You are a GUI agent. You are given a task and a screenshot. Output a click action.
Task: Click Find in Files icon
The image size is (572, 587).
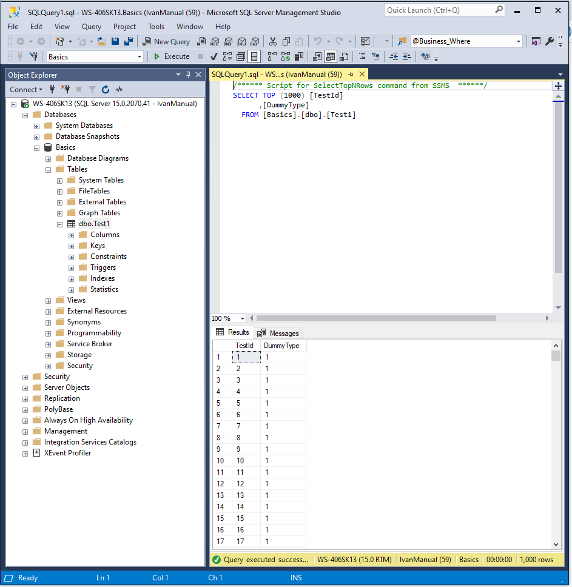(x=402, y=42)
